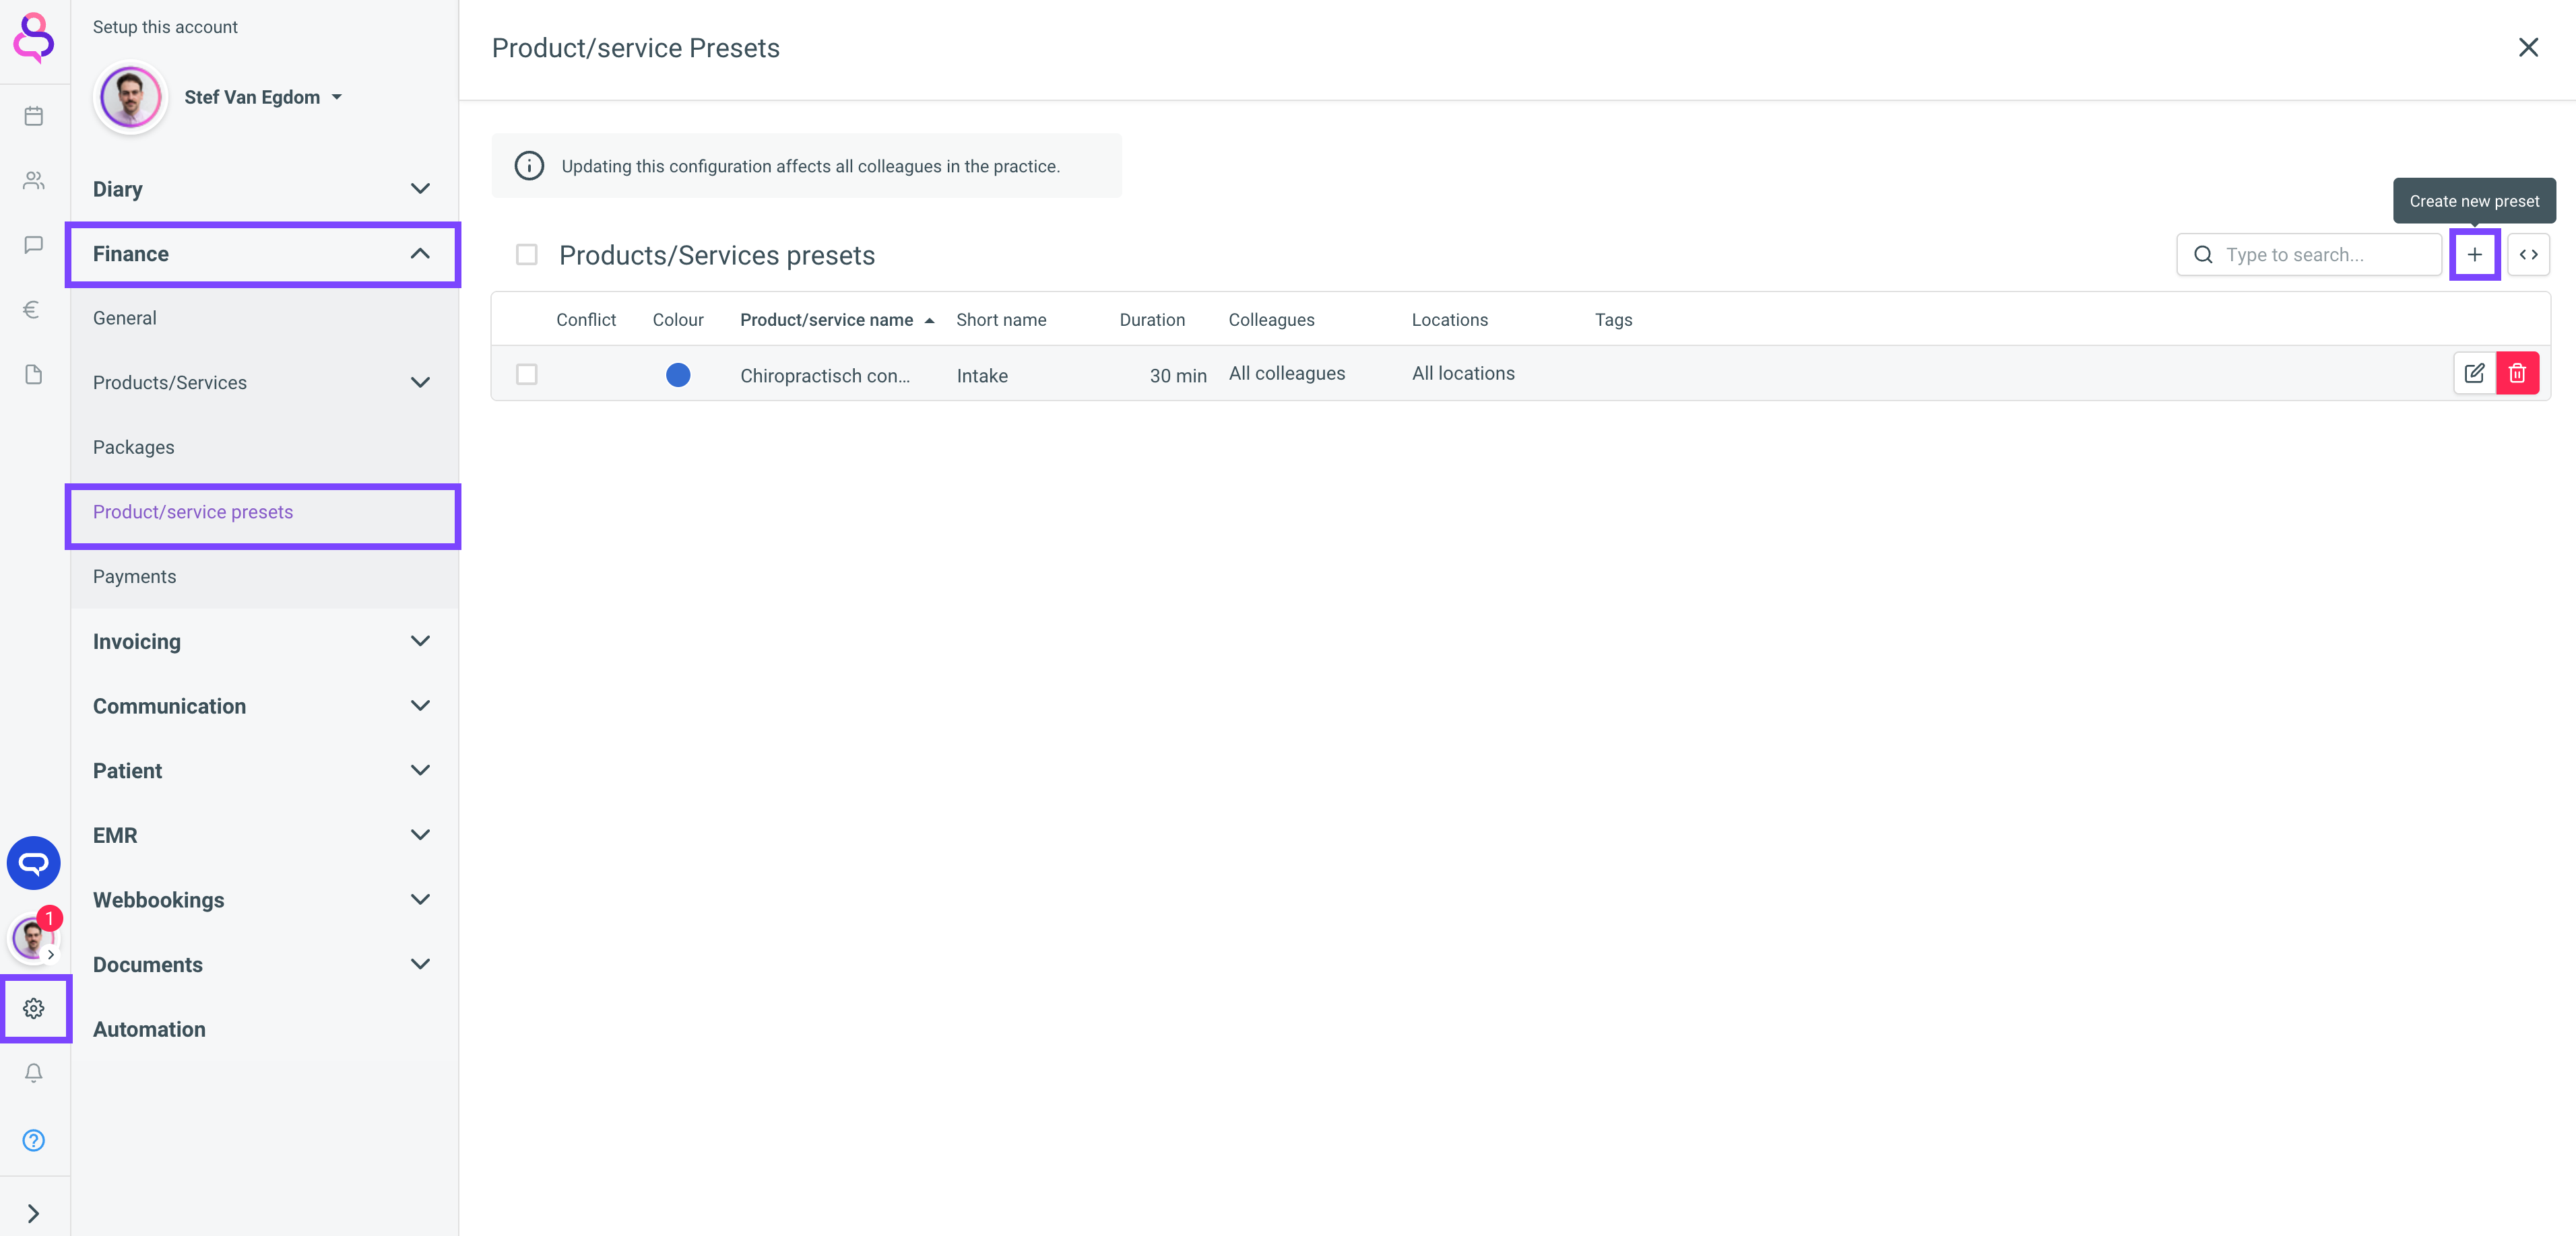Close the Product/service Presets panel
Screen dimensions: 2576x1236
tap(2529, 48)
